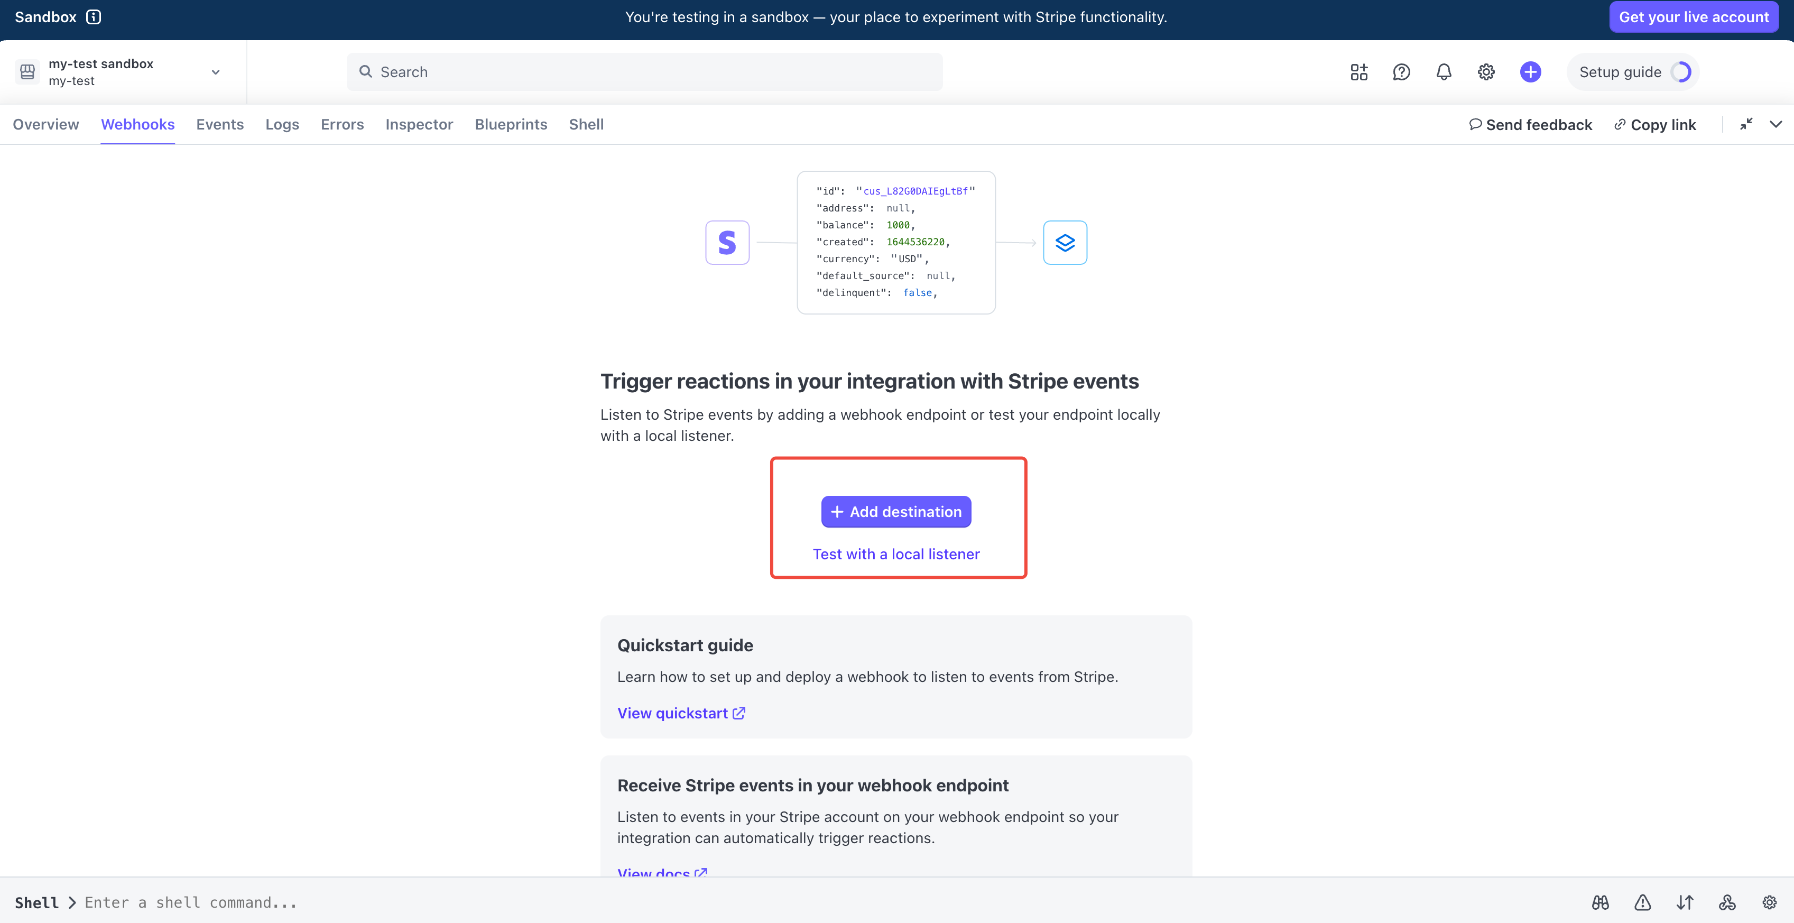Open the binoculars inspector icon in shell bar

point(1599,903)
